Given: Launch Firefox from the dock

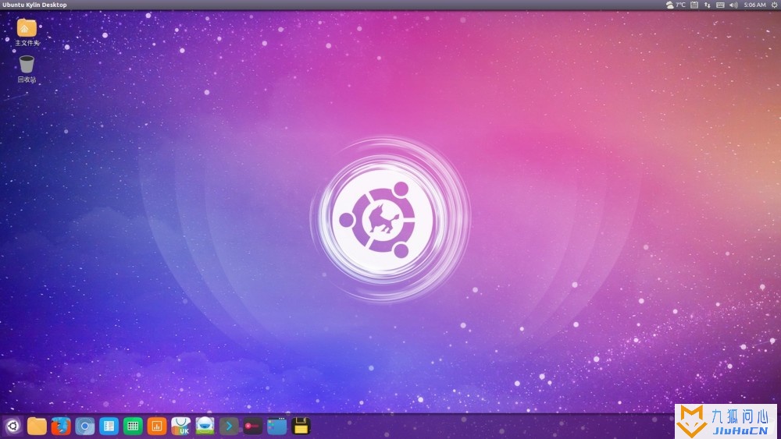Looking at the screenshot, I should click(x=61, y=426).
